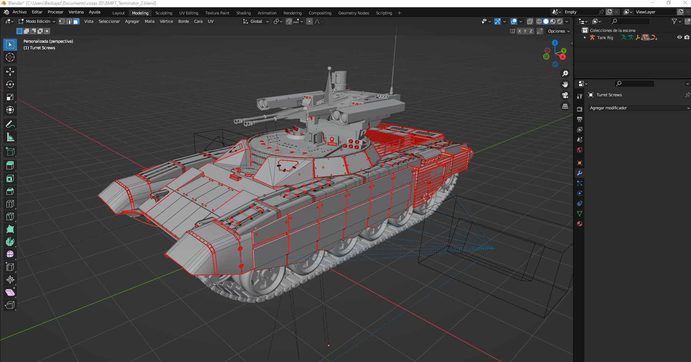This screenshot has height=362, width=691.
Task: Open the Object Data properties tab icon
Action: (x=580, y=214)
